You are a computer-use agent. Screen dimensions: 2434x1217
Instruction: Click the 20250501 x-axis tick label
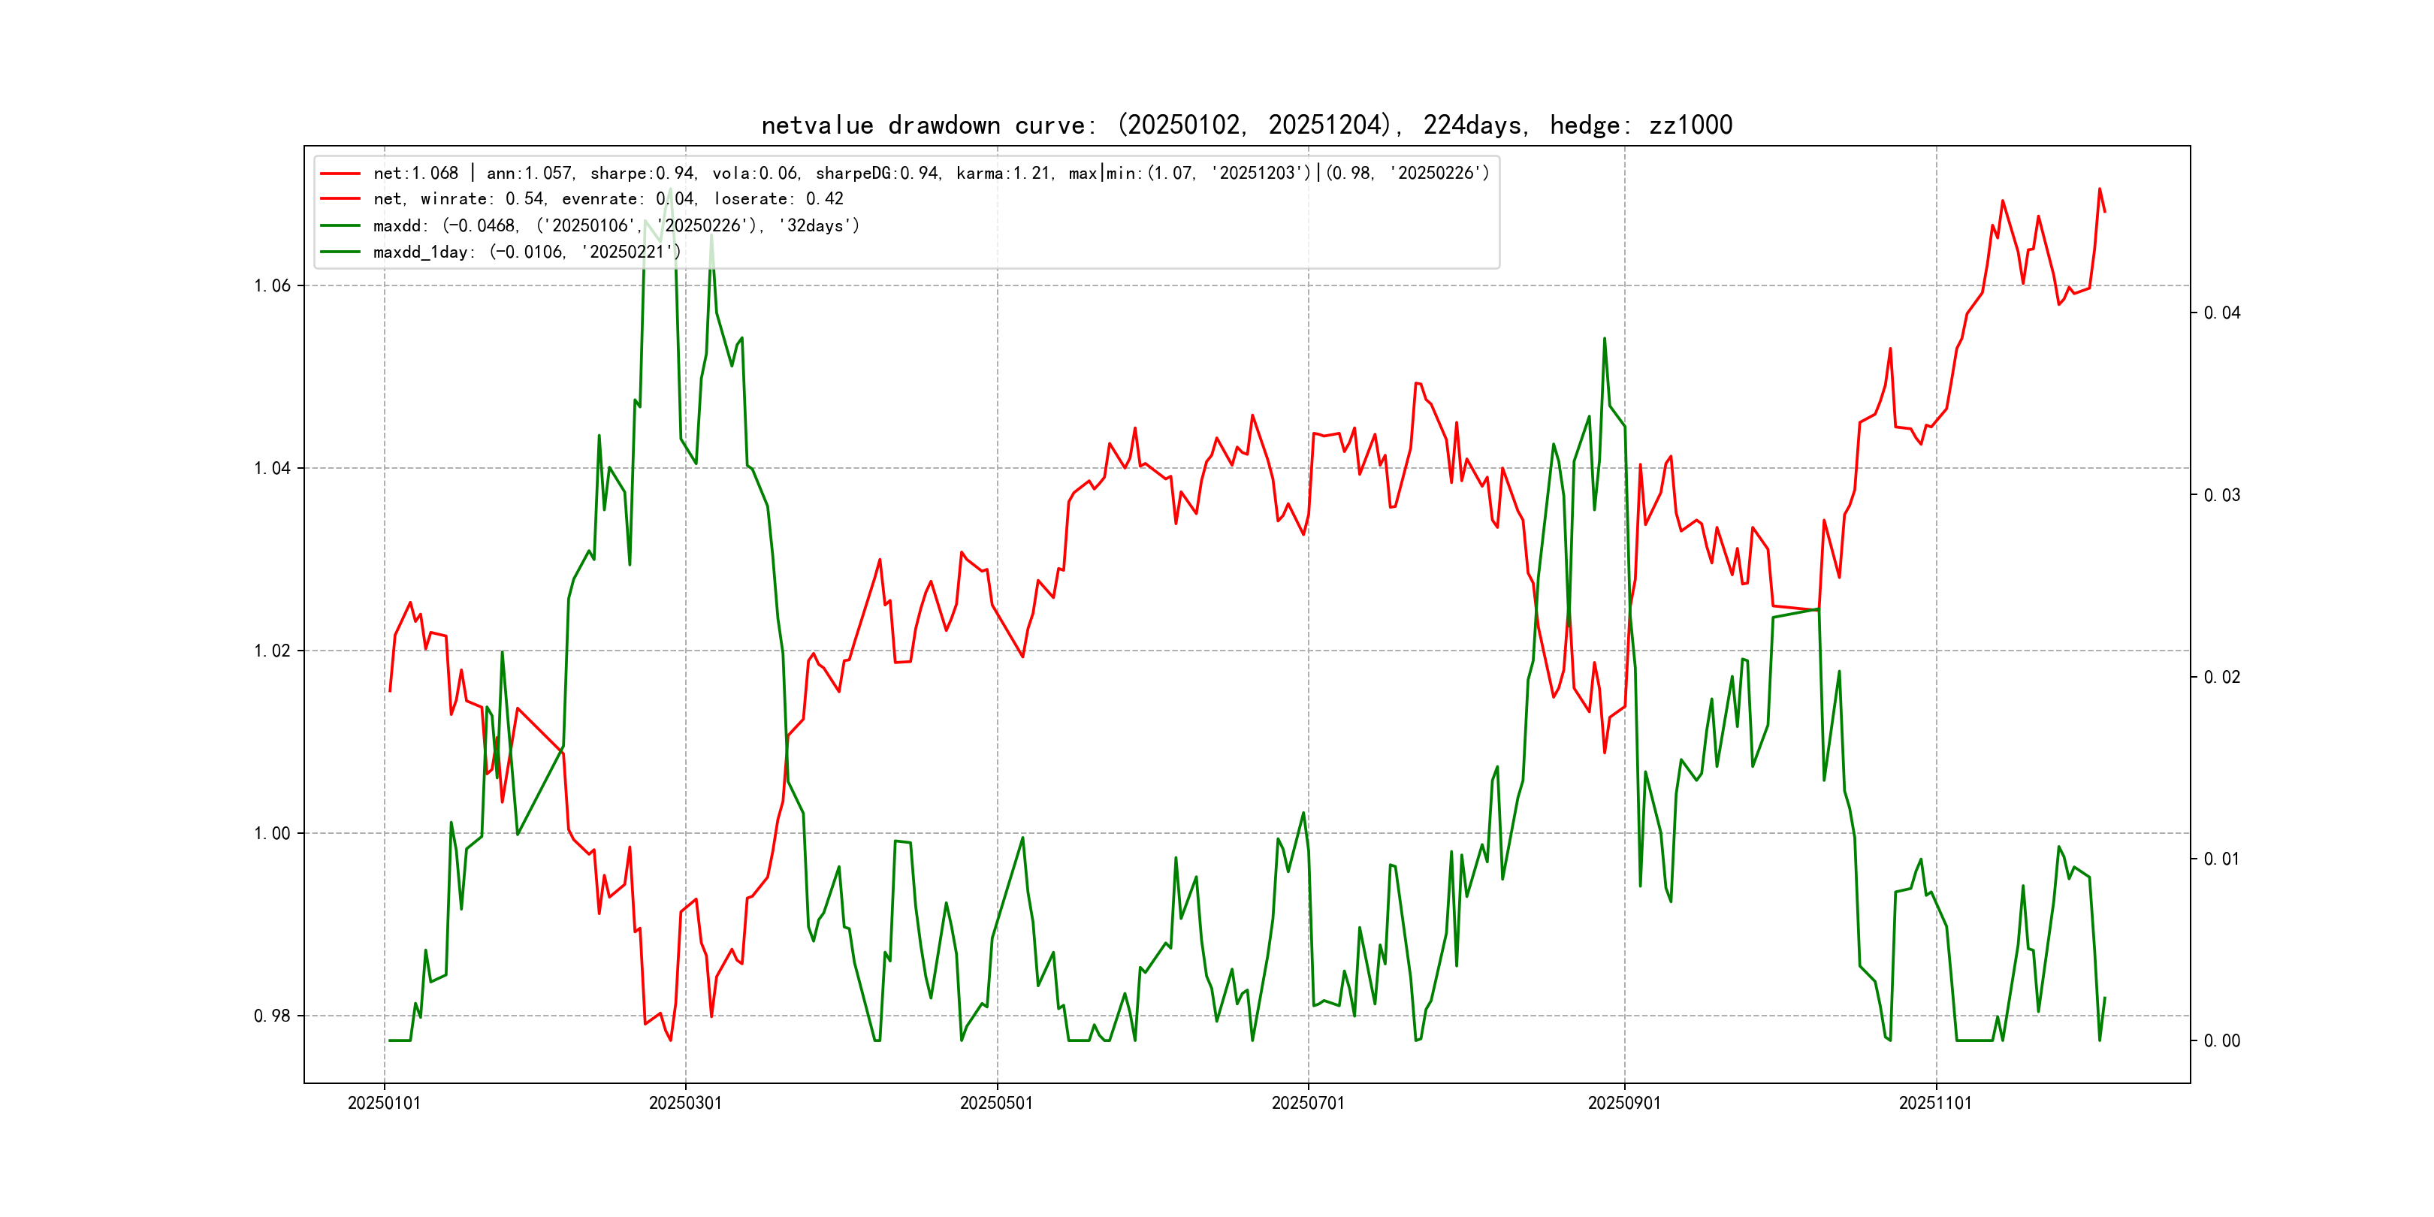(996, 1104)
